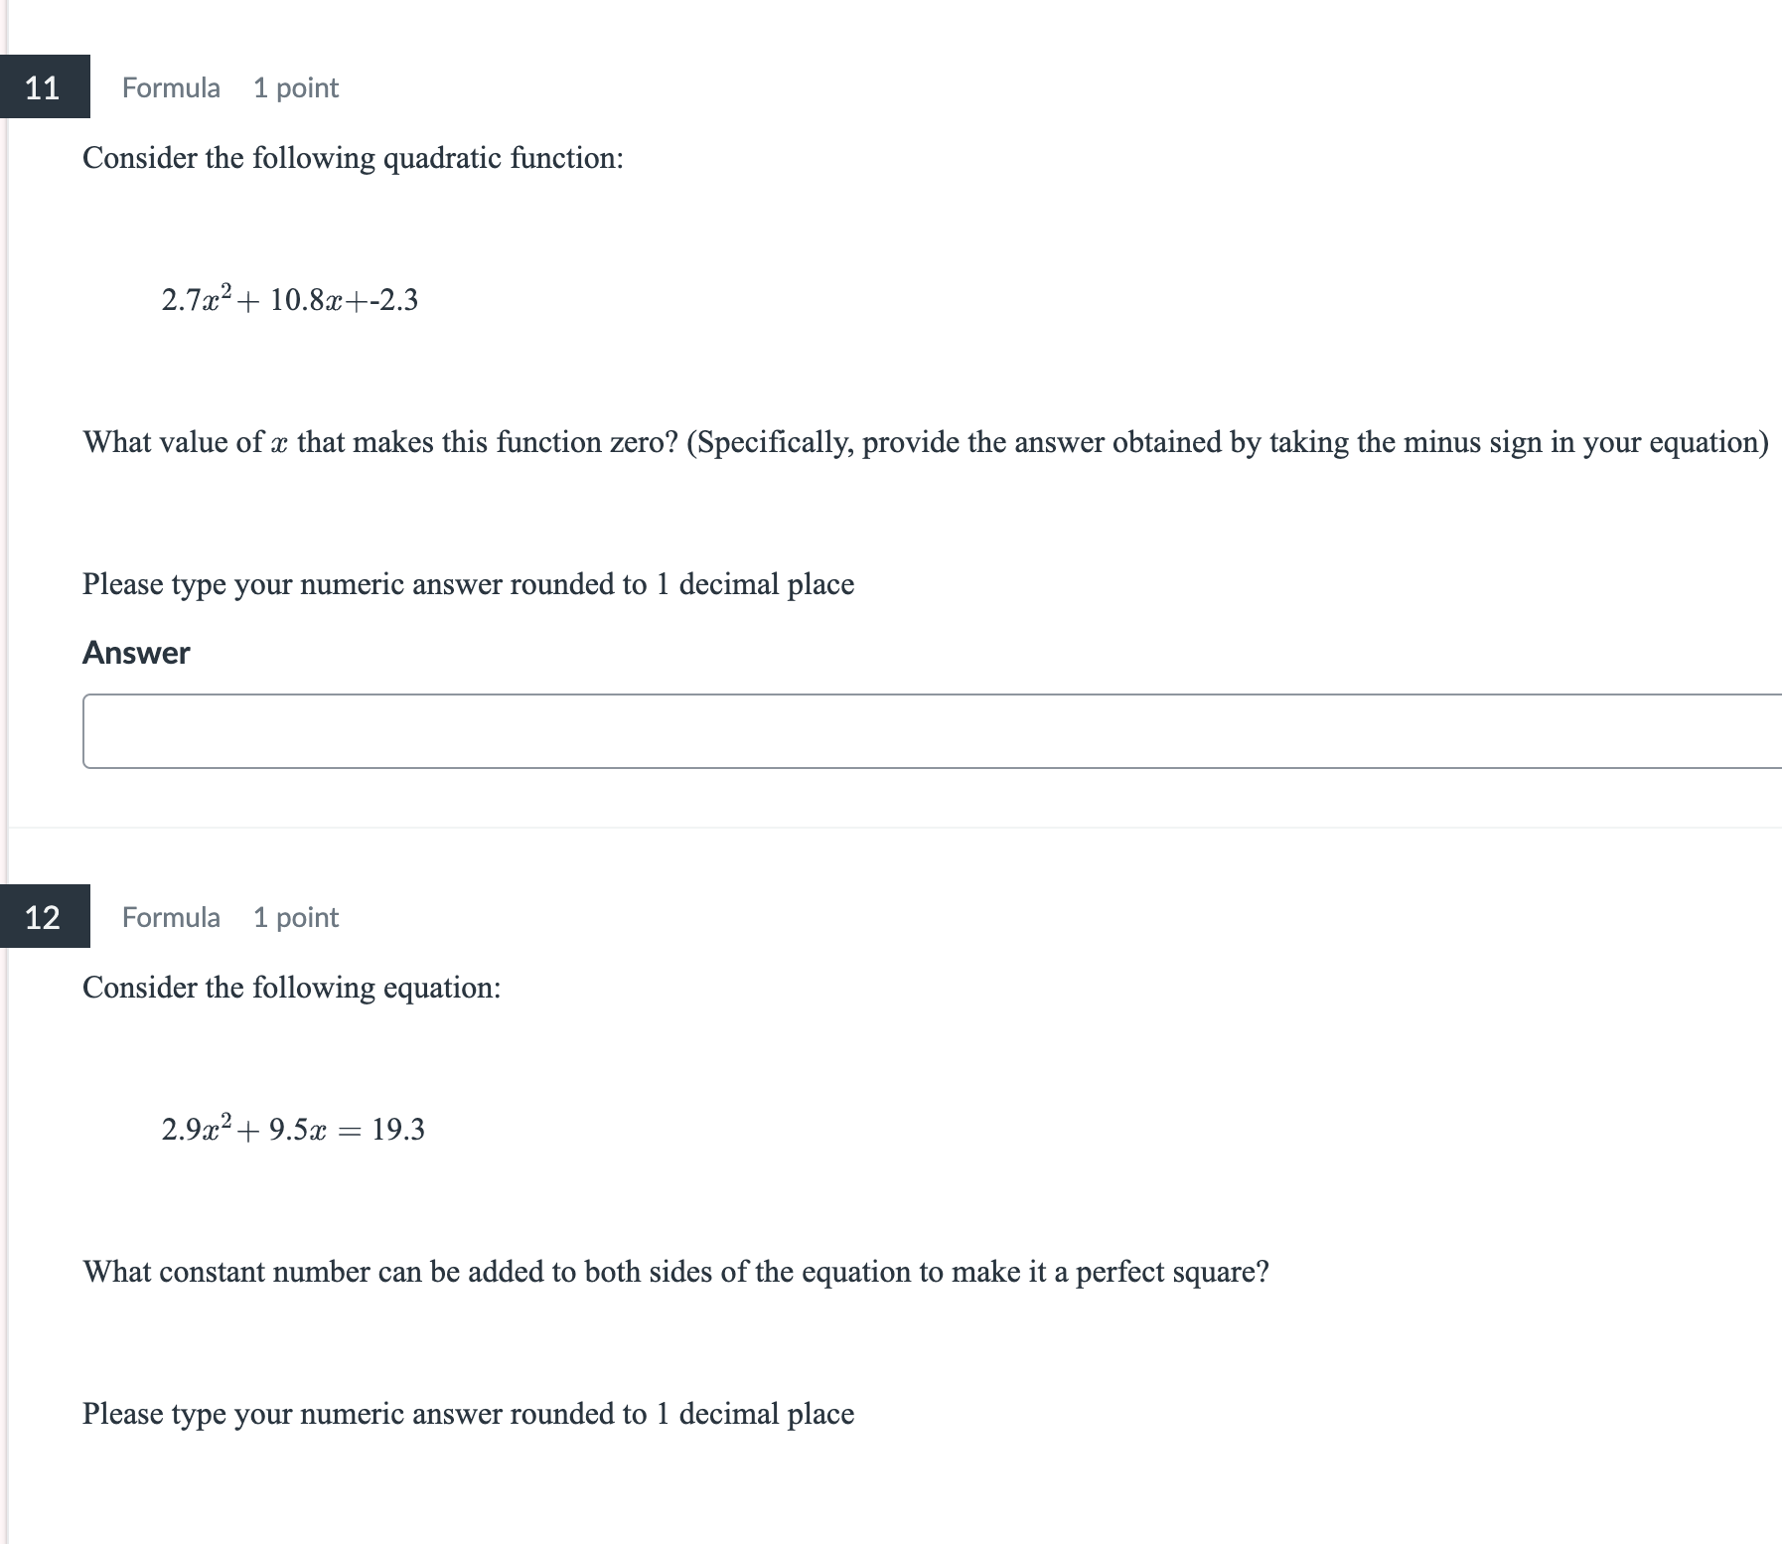
Task: Select the Formula label on question 11
Action: pos(170,87)
